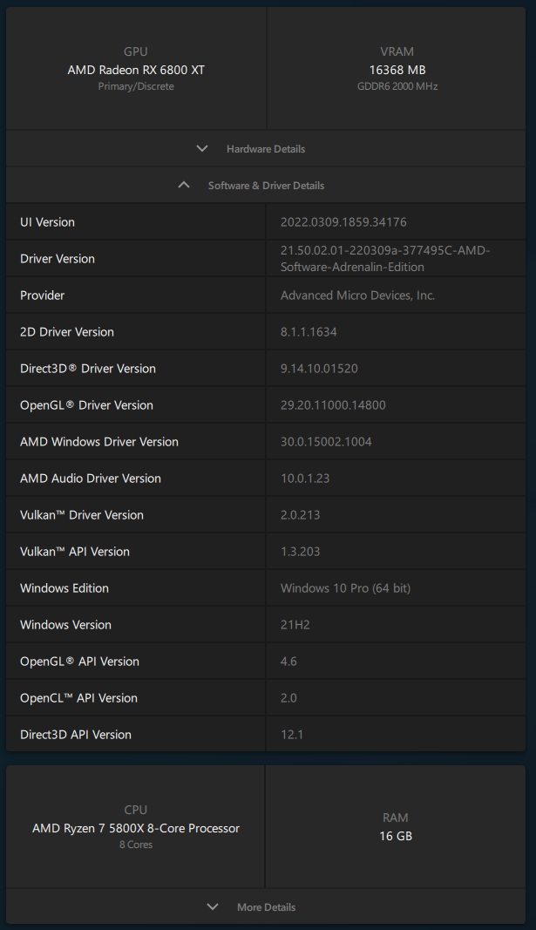Click the Provider row label
Viewport: 536px width, 930px height.
42,295
